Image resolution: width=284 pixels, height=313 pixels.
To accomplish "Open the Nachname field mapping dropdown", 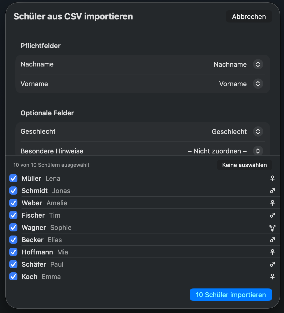I will 258,64.
